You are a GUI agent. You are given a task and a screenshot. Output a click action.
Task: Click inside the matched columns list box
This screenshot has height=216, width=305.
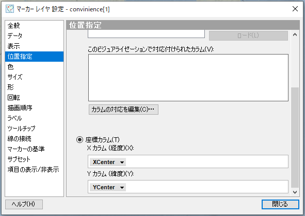pos(188,78)
